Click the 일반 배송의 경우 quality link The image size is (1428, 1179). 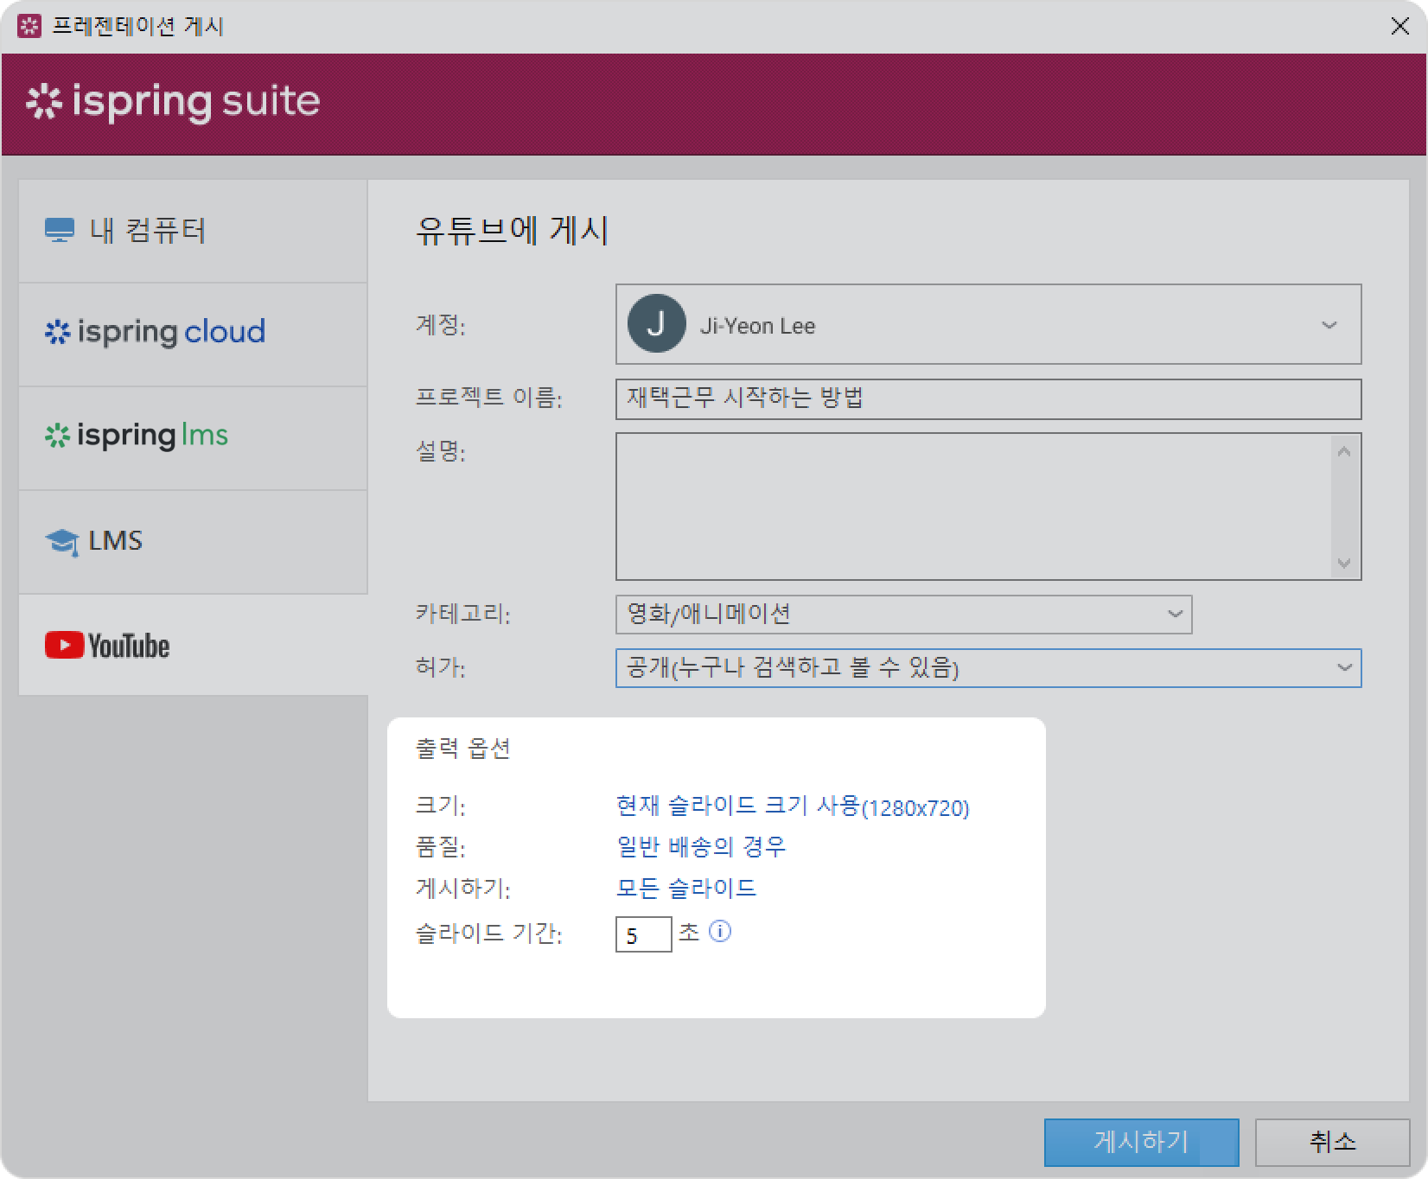pyautogui.click(x=700, y=847)
